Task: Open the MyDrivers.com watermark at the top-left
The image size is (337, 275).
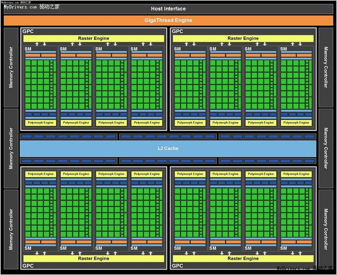Action: point(32,6)
